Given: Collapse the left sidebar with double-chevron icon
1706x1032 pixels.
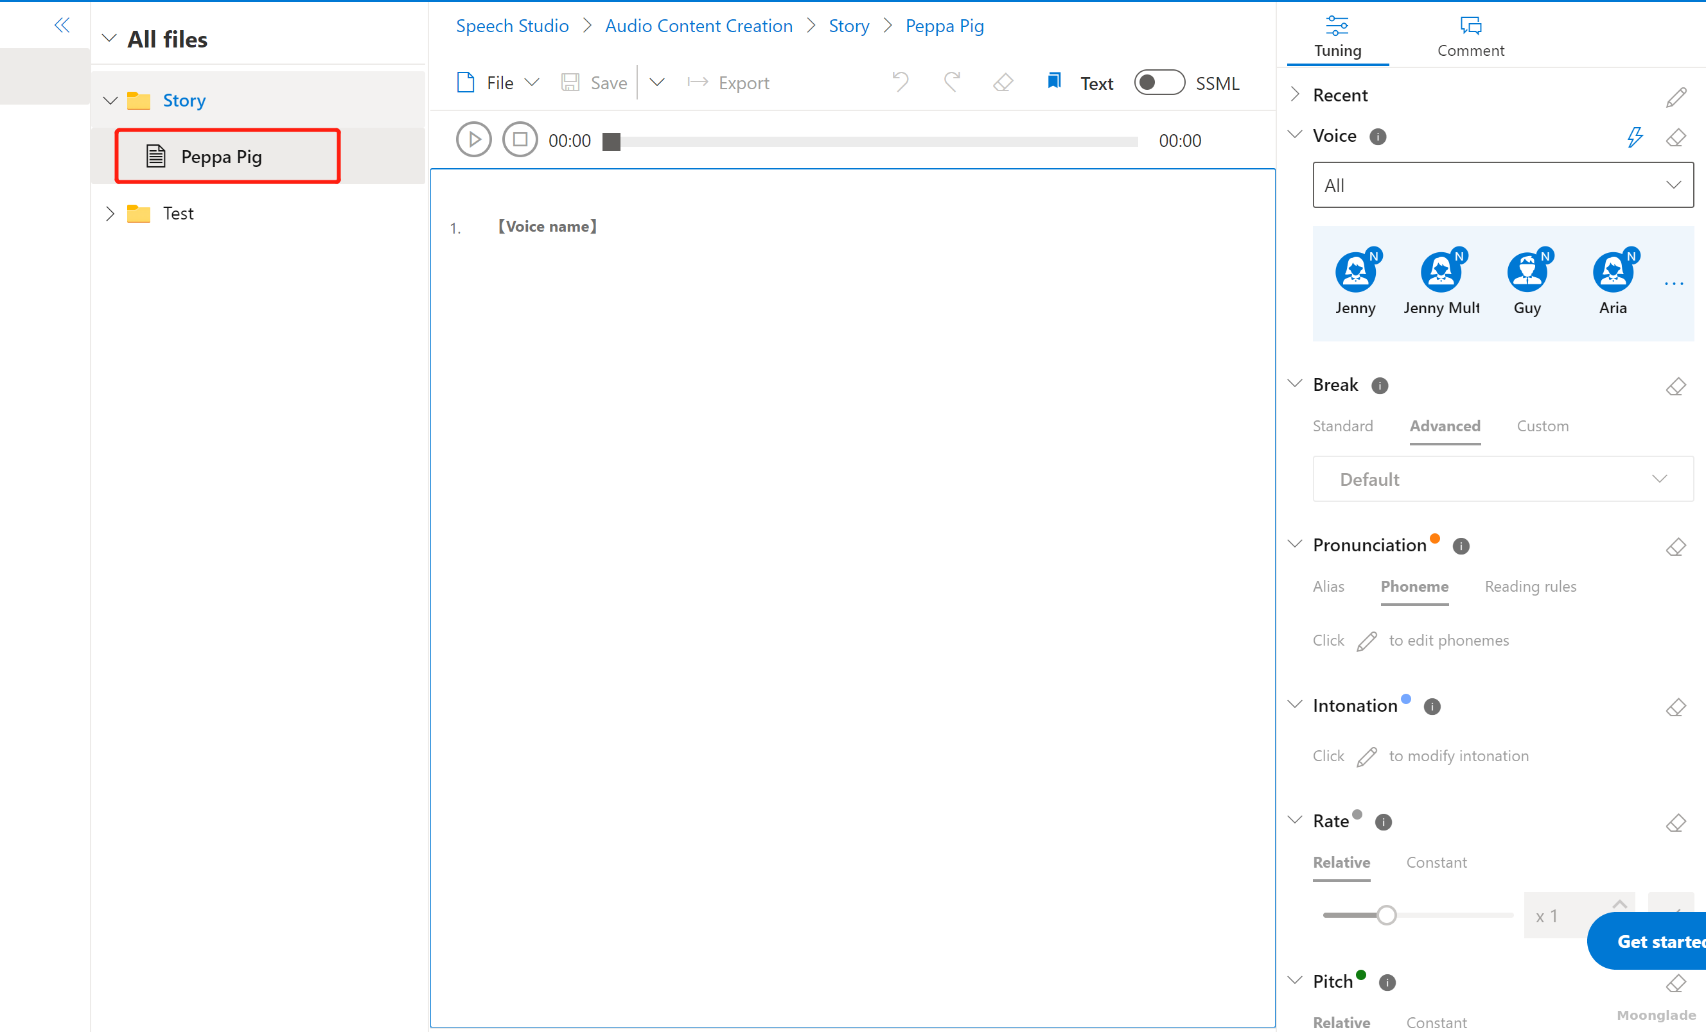Looking at the screenshot, I should click(x=62, y=26).
